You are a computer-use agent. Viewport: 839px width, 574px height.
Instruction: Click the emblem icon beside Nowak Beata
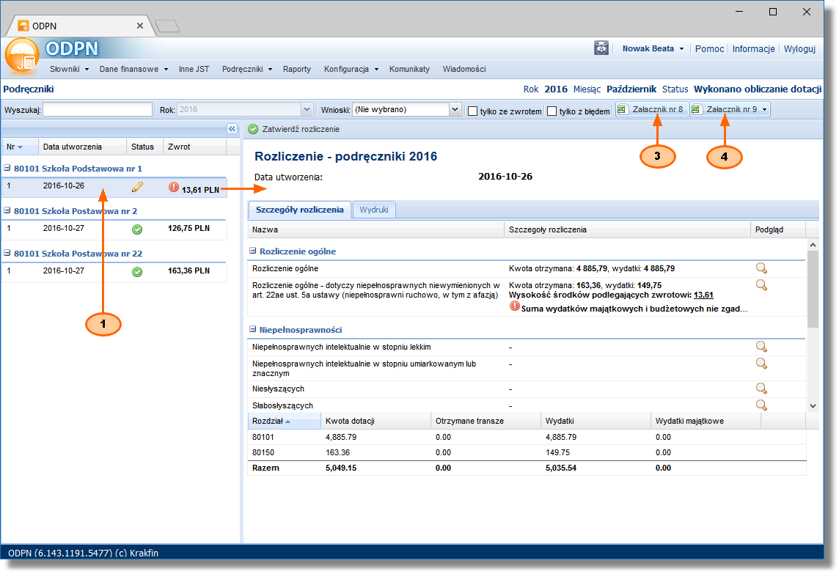[601, 48]
